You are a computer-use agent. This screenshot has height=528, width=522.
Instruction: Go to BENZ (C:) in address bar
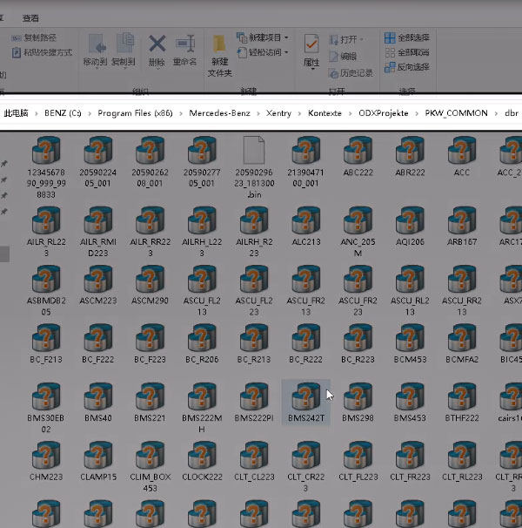coord(63,113)
